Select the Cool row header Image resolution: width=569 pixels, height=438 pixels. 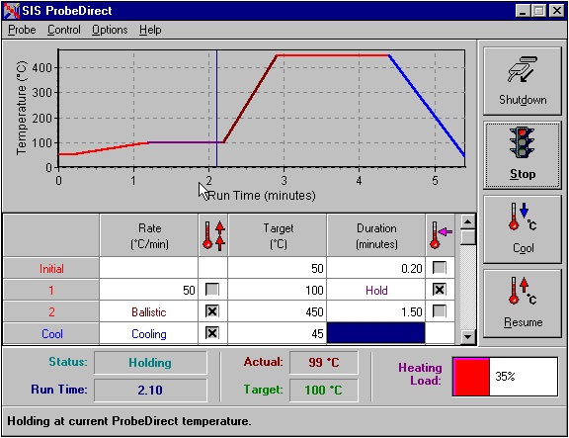click(51, 333)
